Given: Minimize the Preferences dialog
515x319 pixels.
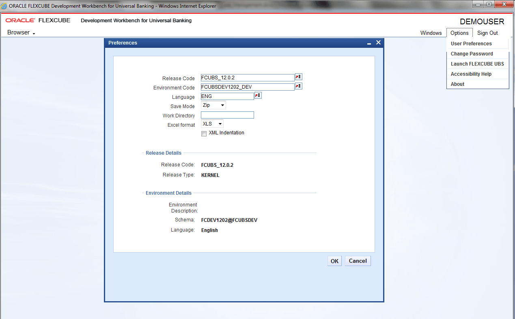Looking at the screenshot, I should coord(369,43).
